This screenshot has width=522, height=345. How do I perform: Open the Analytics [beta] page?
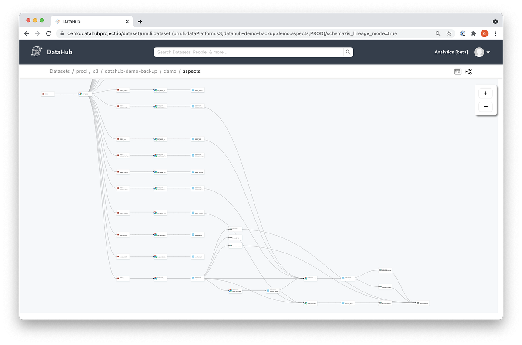(x=451, y=52)
